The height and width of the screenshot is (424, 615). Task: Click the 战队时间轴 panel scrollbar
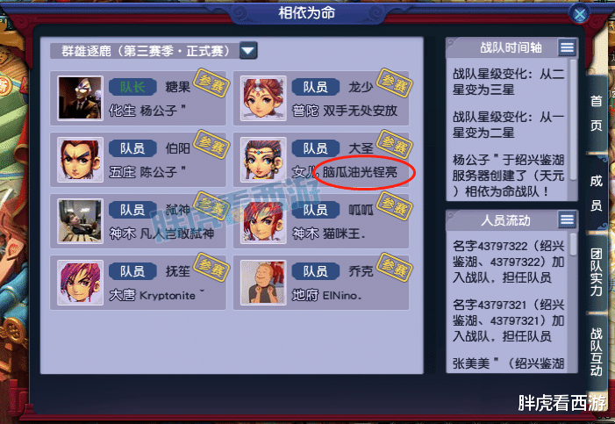click(x=573, y=119)
